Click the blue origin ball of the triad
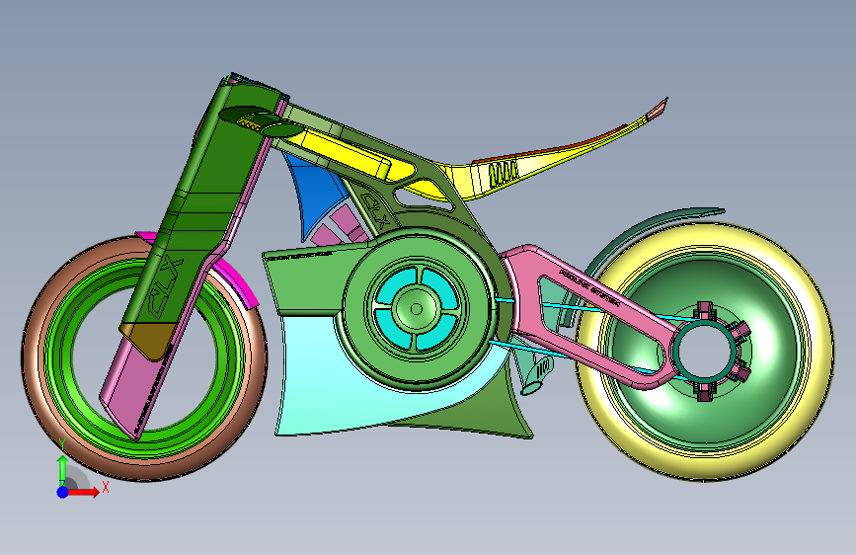856x555 pixels. [x=63, y=492]
